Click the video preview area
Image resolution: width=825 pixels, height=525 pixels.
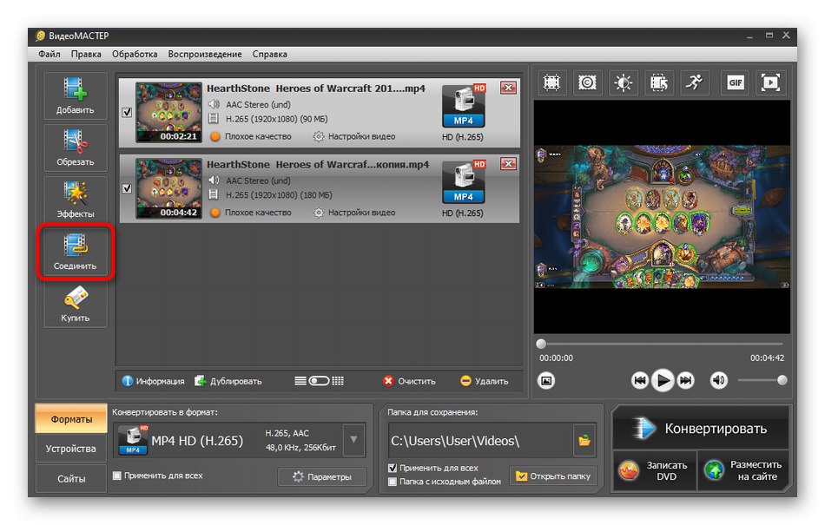(662, 217)
